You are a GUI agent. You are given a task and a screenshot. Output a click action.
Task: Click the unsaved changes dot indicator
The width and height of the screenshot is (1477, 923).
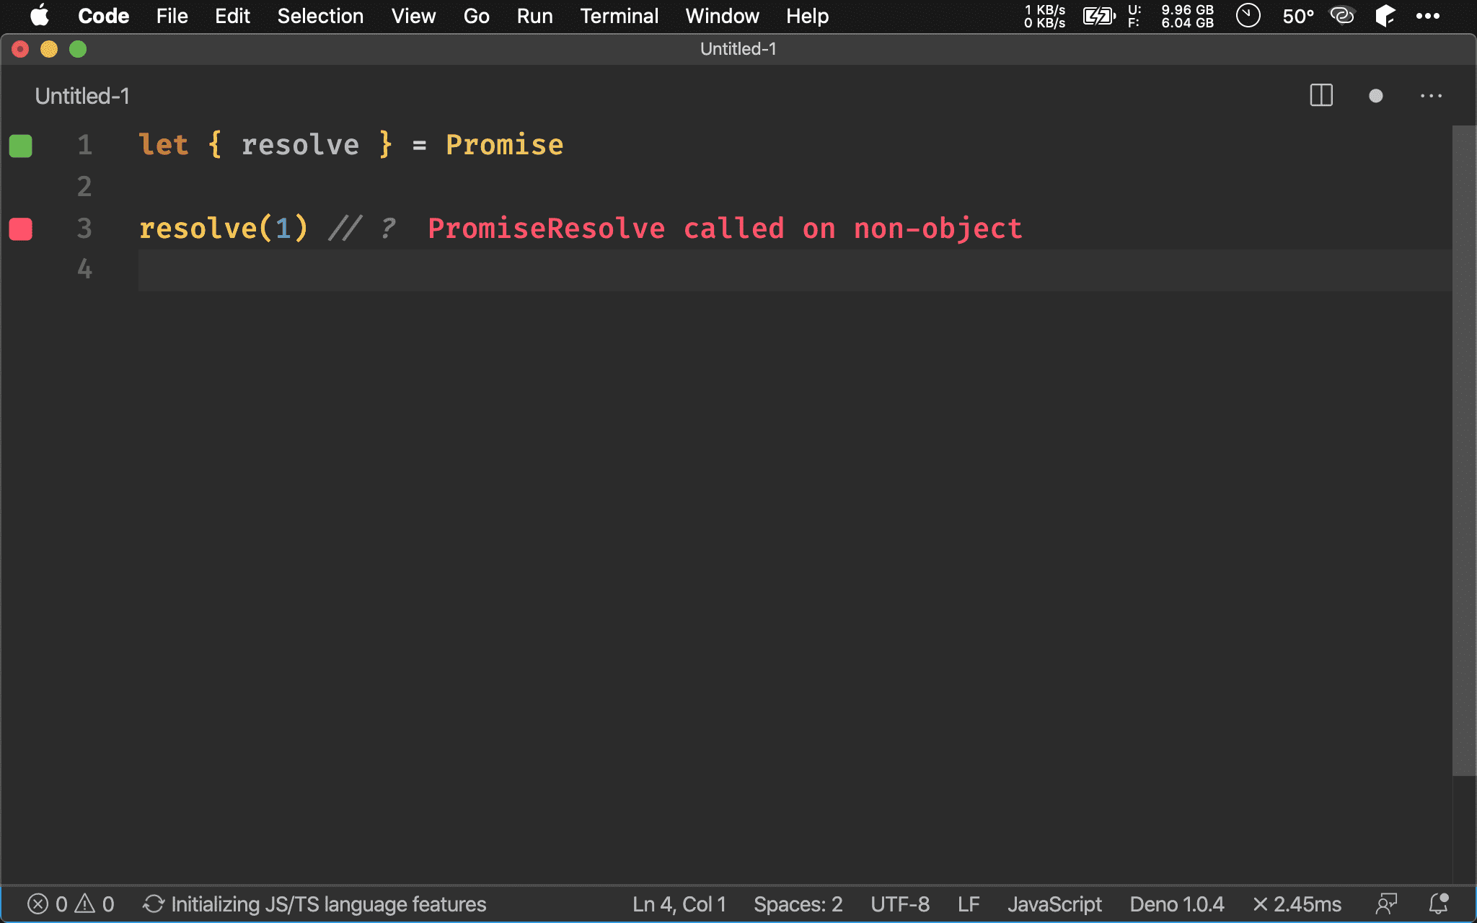[x=1375, y=95]
